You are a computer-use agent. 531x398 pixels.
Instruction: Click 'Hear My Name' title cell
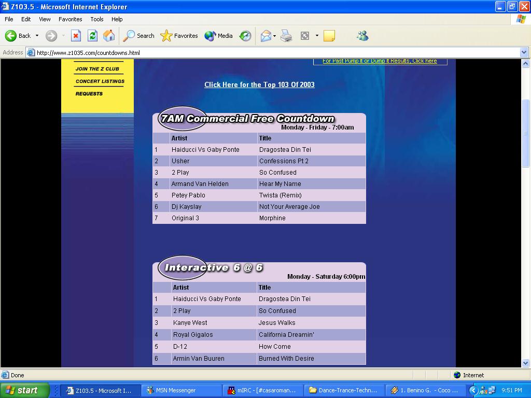tap(280, 184)
